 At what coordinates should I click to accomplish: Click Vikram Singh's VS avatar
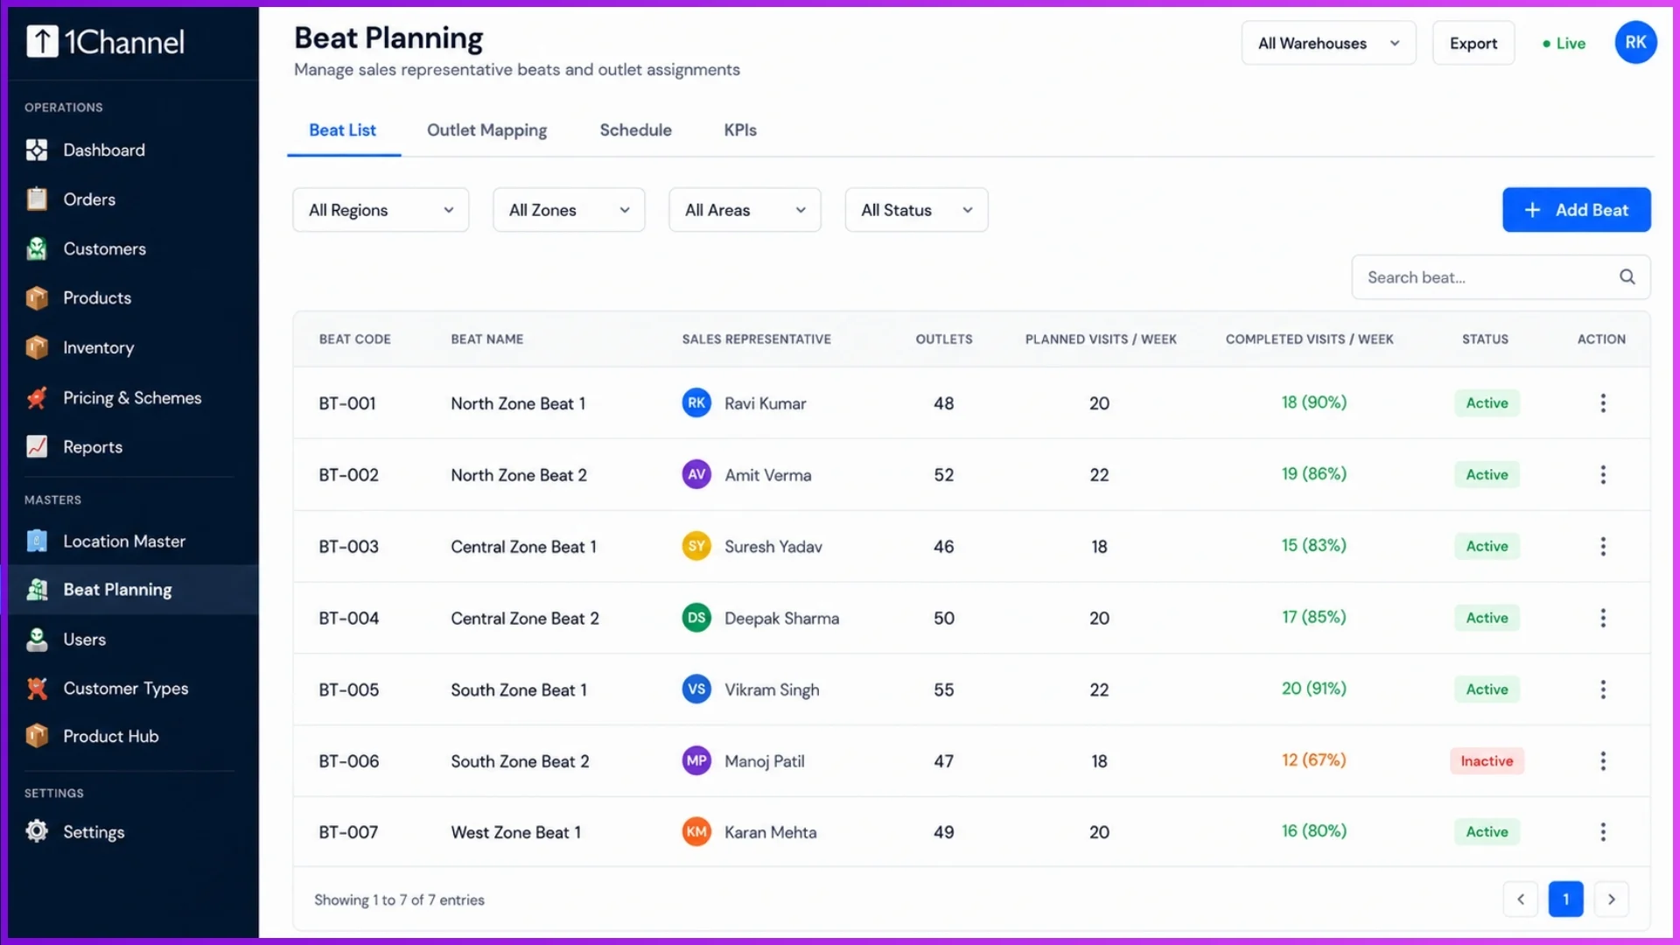point(696,689)
